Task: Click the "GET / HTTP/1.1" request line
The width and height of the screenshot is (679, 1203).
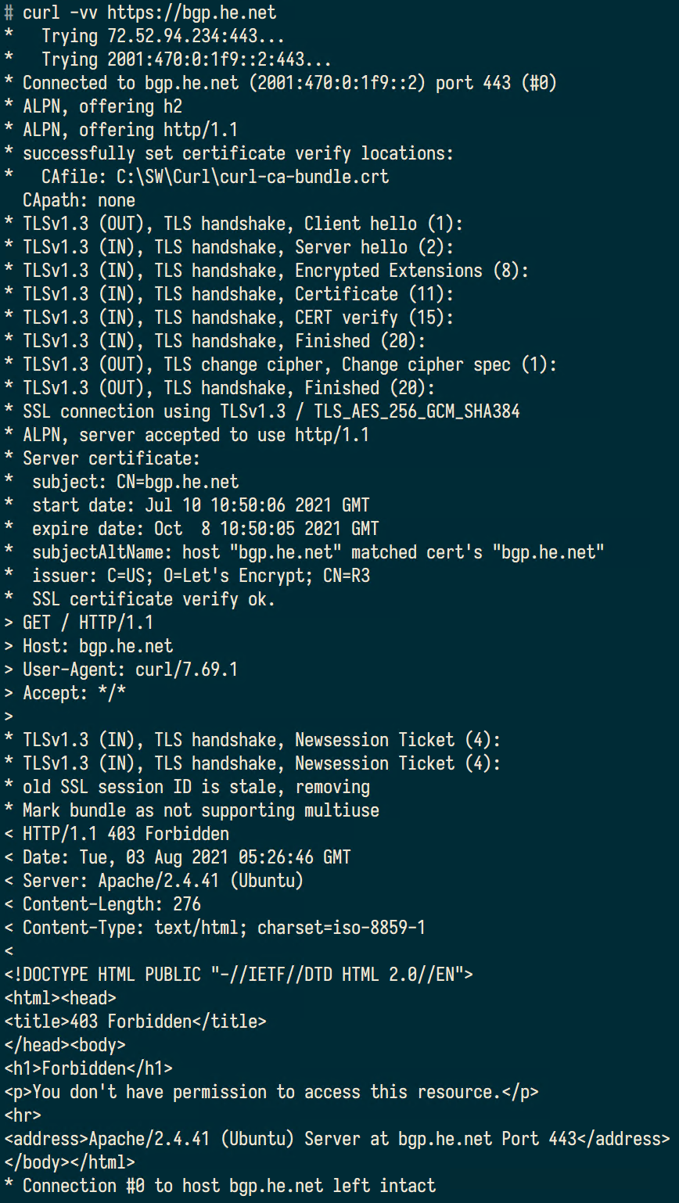Action: [x=88, y=623]
